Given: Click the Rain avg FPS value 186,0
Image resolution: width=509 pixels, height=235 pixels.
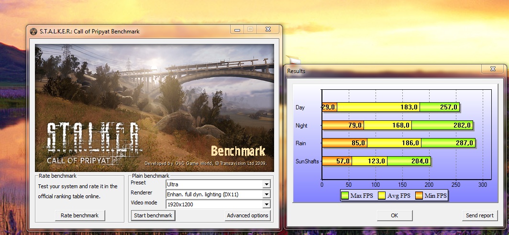Looking at the screenshot, I should (410, 143).
